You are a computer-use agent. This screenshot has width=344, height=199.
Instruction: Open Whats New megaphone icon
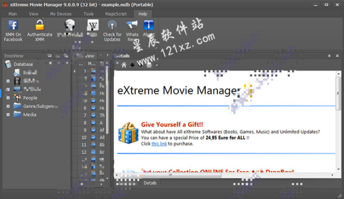132,25
